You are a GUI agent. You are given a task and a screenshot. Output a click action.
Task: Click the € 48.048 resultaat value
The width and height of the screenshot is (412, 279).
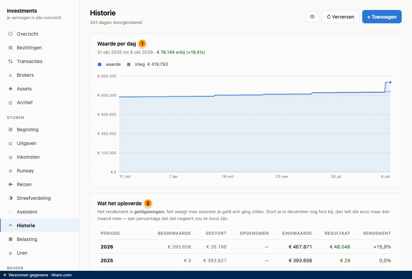340,247
